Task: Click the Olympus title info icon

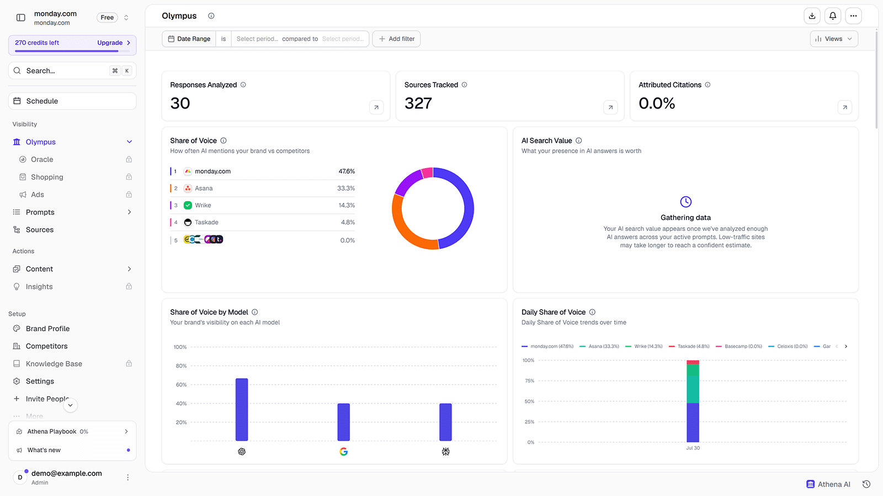Action: (211, 16)
